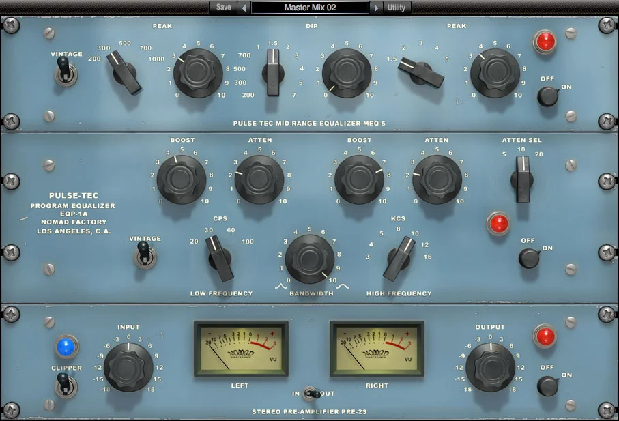Click the EQP-1A low Boost knob

tap(182, 179)
